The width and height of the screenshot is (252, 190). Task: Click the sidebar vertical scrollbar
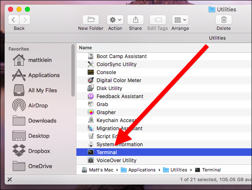(73, 70)
